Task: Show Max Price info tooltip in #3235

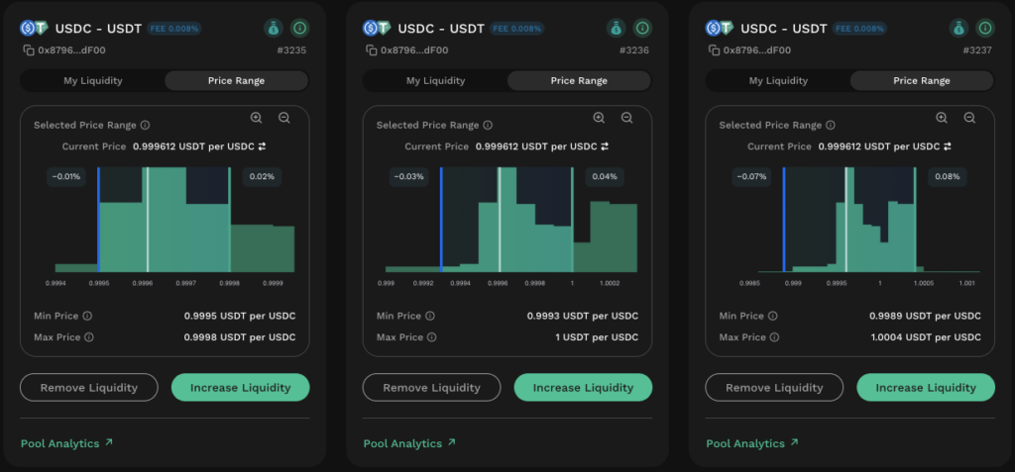Action: (x=89, y=337)
